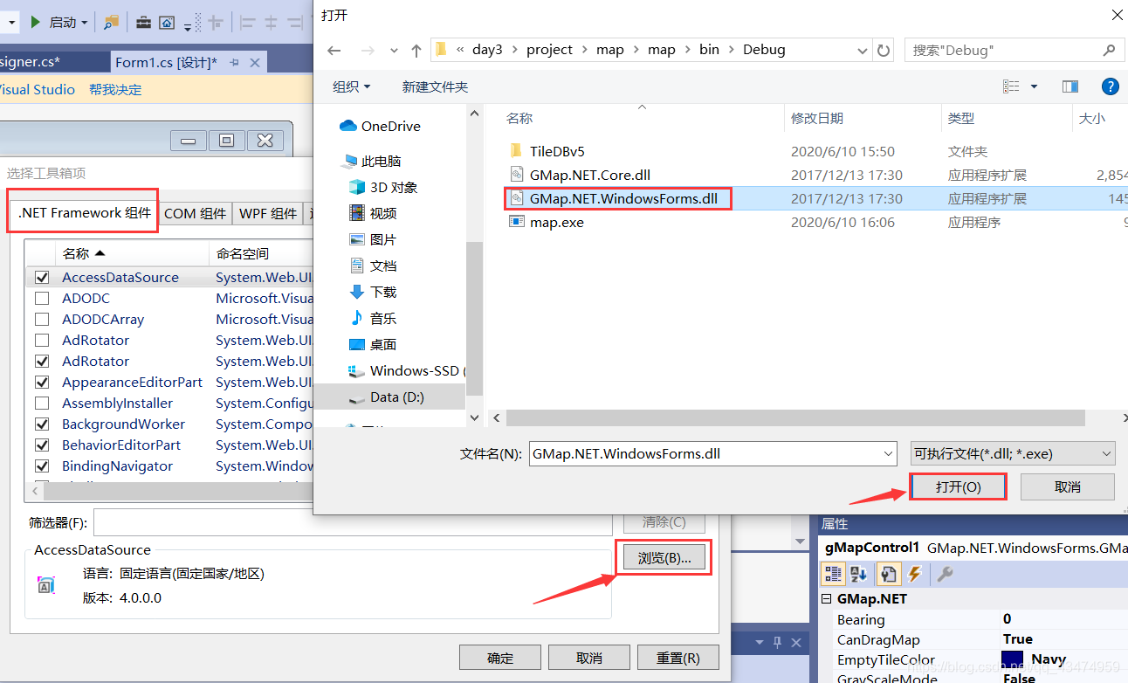Click the 新建文件夹 button

[x=435, y=85]
